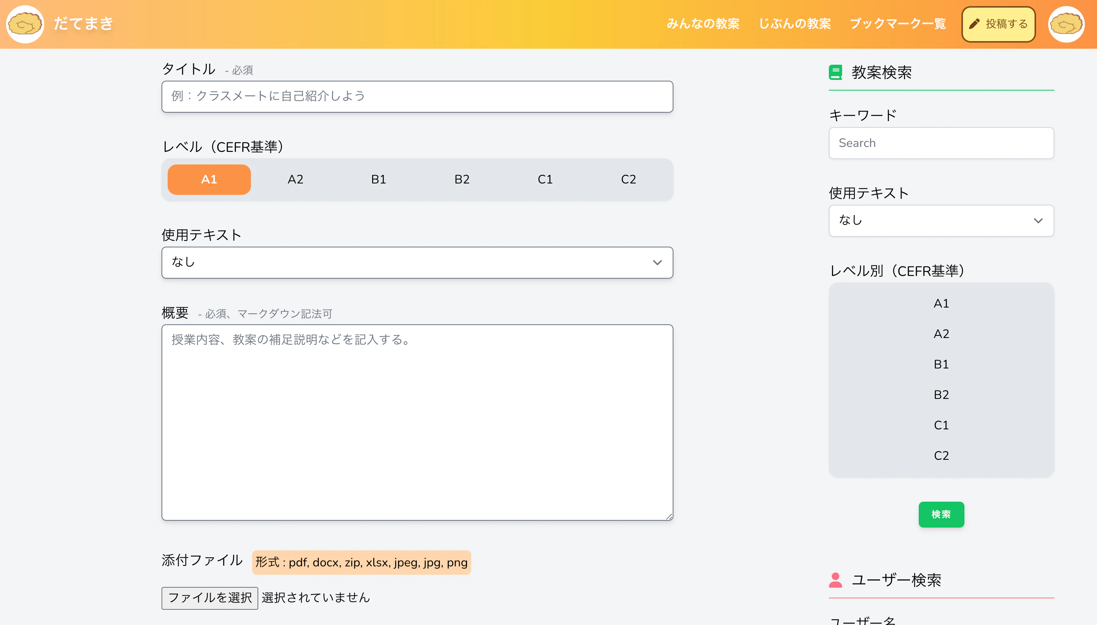This screenshot has height=625, width=1097.
Task: Open the 使用テキスト dropdown in the post form
Action: click(x=417, y=262)
